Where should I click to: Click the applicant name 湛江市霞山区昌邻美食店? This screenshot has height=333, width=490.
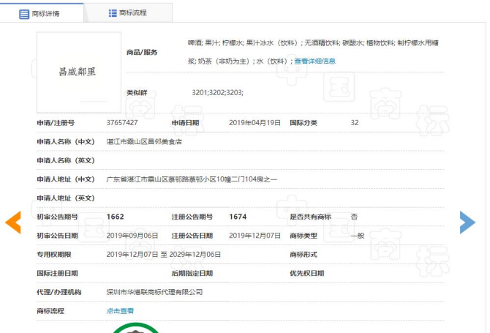coord(144,141)
